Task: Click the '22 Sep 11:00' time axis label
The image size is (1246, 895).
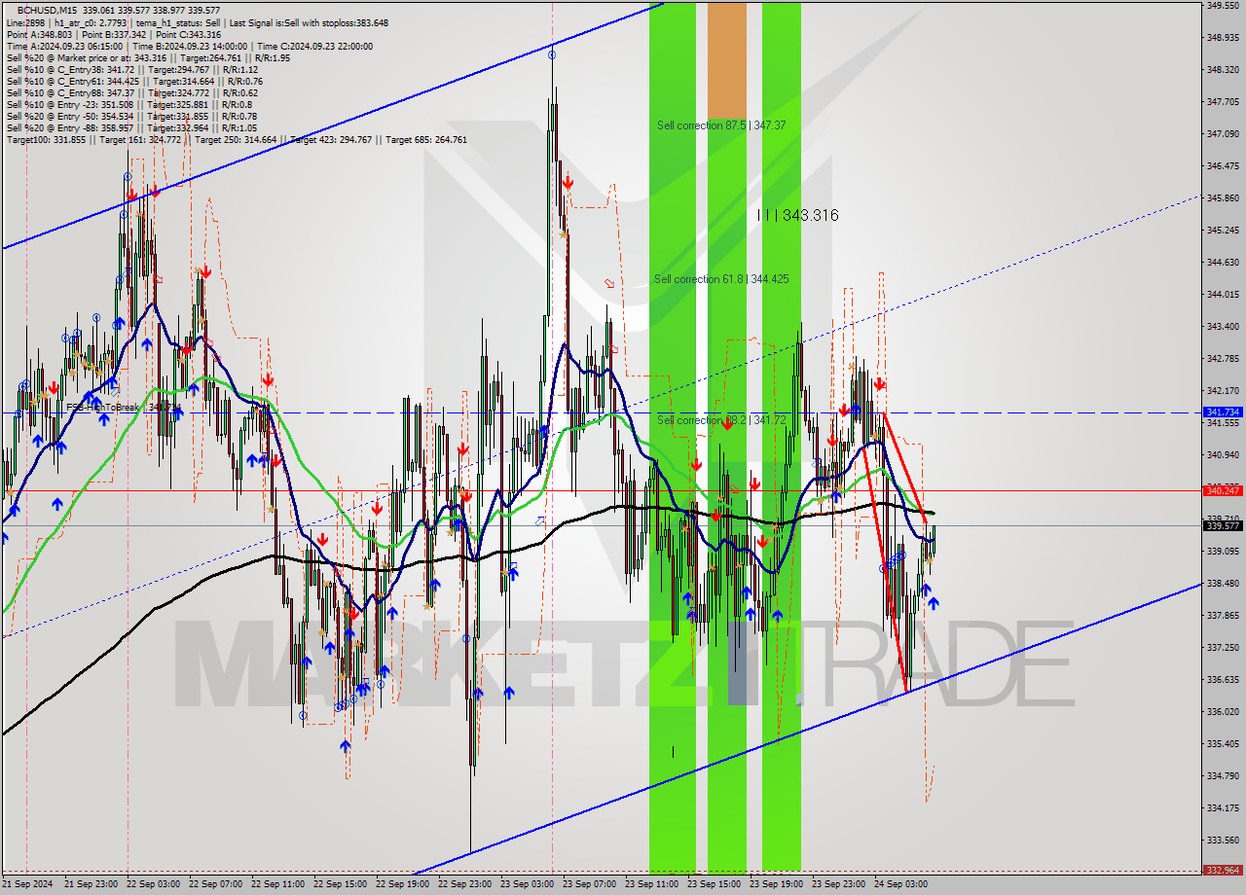Action: point(277,884)
